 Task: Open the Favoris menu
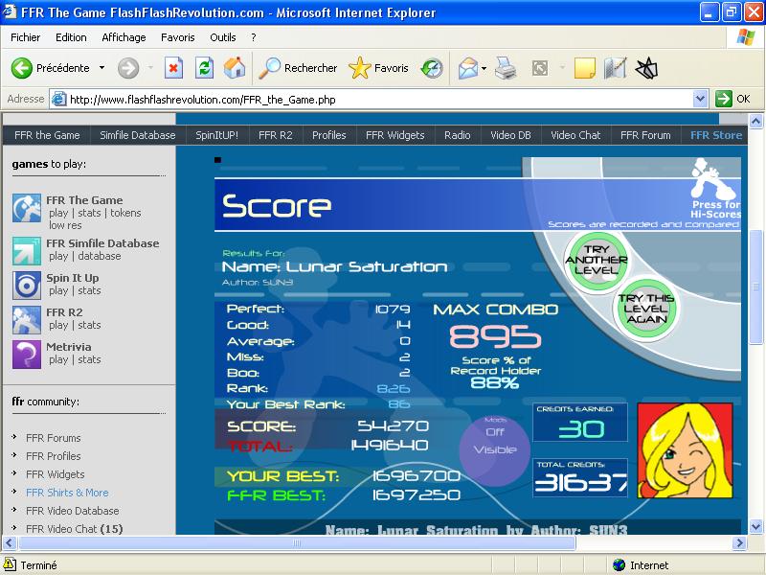(x=178, y=37)
